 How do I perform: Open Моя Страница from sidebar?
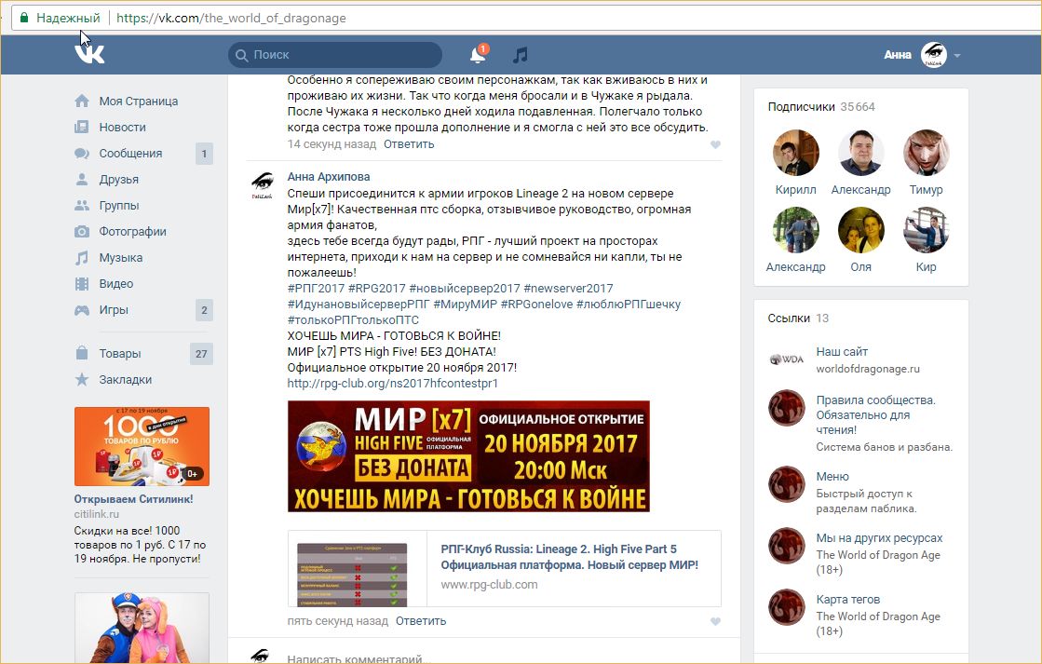click(x=138, y=101)
